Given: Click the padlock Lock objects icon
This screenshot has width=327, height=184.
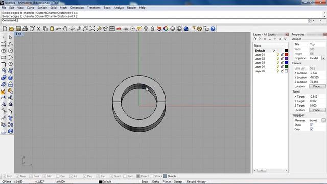Looking at the screenshot, I should [x=152, y=29].
